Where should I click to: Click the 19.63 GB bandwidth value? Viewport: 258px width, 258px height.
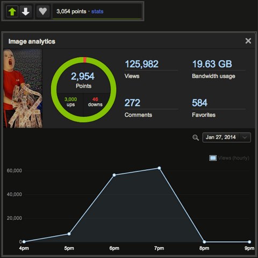212,64
